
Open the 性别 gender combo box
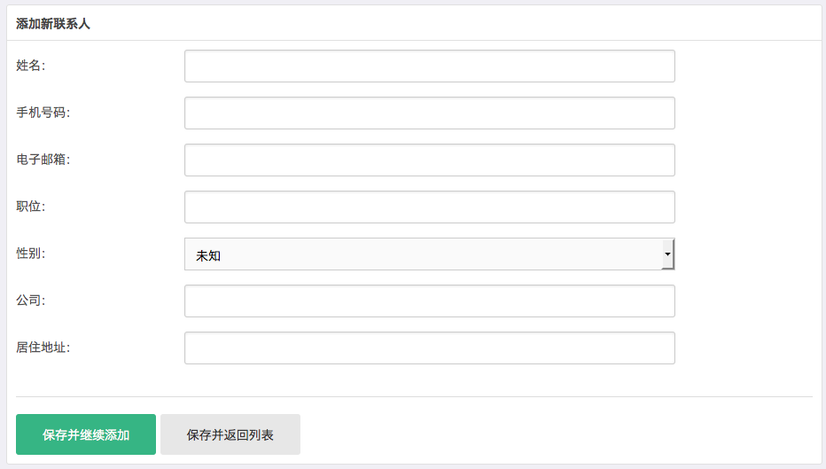click(429, 254)
